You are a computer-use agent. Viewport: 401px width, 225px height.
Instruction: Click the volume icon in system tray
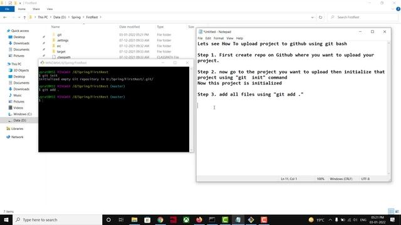(x=355, y=220)
